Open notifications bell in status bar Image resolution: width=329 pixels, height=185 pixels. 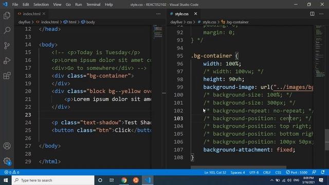[323, 172]
